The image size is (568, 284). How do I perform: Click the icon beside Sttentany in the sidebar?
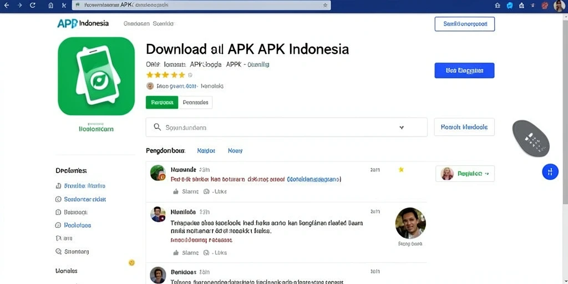pyautogui.click(x=58, y=251)
